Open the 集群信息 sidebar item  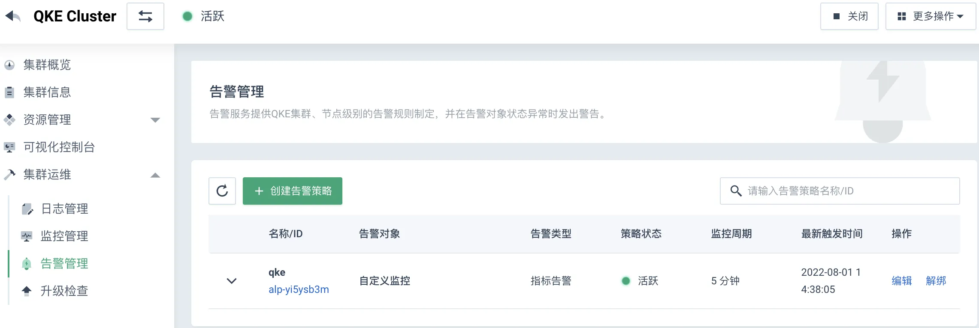[x=47, y=92]
